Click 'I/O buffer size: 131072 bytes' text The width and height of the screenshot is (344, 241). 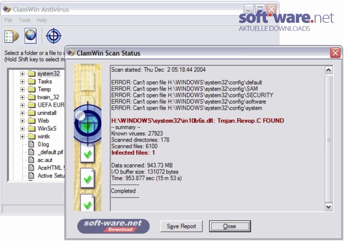click(145, 172)
